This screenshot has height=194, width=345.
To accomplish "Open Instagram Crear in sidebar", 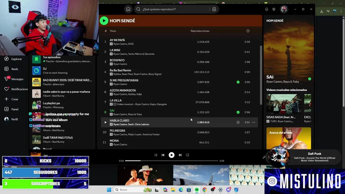I will coord(11,99).
